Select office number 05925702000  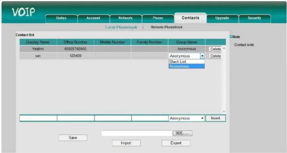(x=75, y=49)
